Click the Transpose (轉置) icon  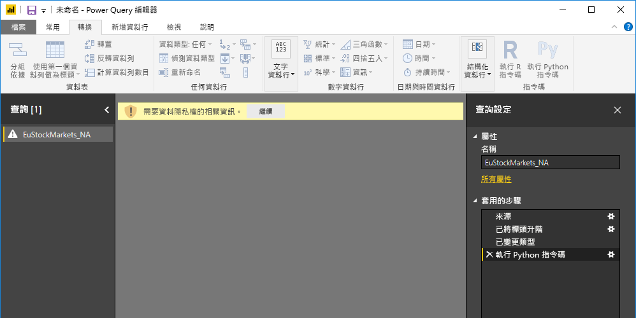[90, 44]
